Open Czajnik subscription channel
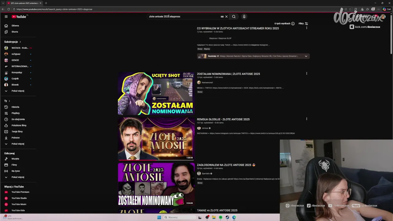The image size is (393, 221). click(x=18, y=79)
